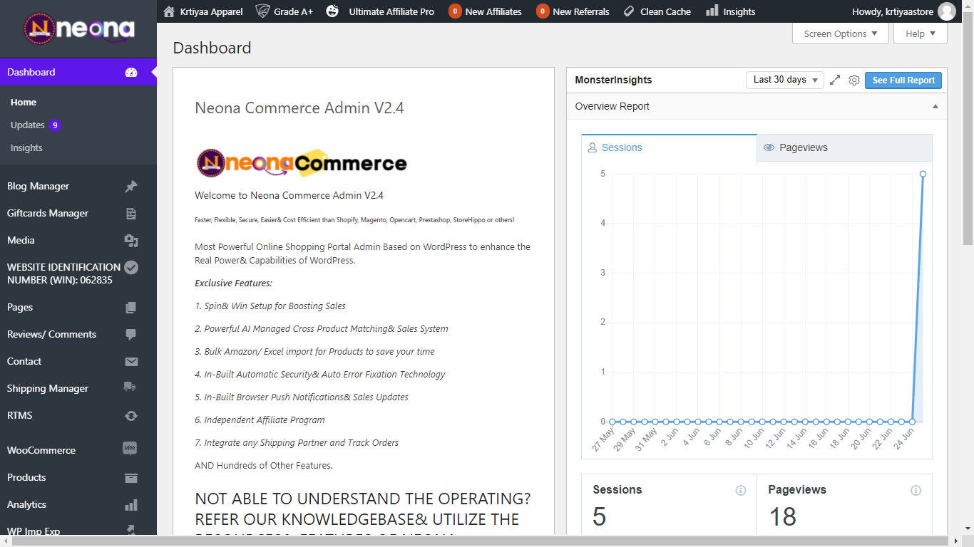974x547 pixels.
Task: Click the Clean Cache eraser icon
Action: (x=629, y=11)
